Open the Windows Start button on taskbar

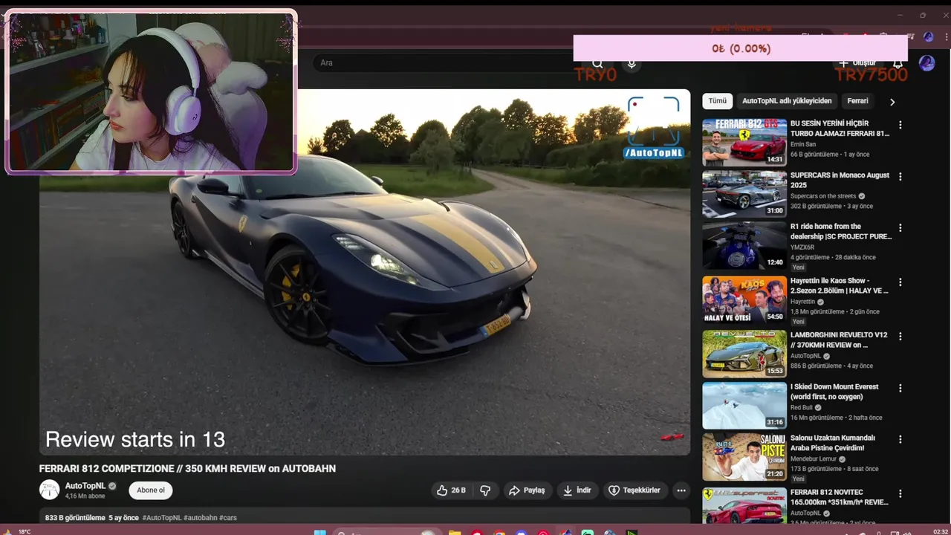pyautogui.click(x=320, y=532)
